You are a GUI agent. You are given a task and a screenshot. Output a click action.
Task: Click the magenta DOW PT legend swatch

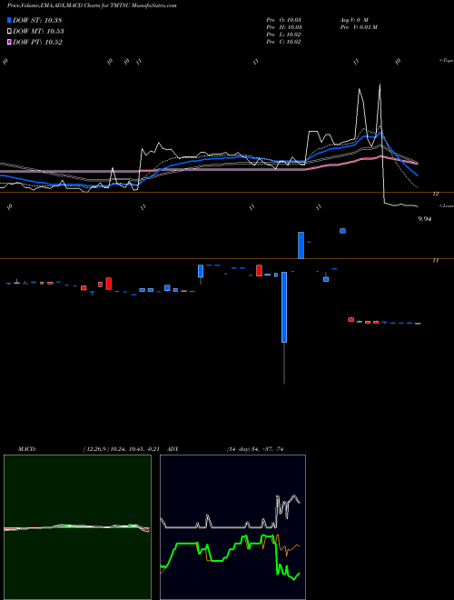click(x=9, y=42)
